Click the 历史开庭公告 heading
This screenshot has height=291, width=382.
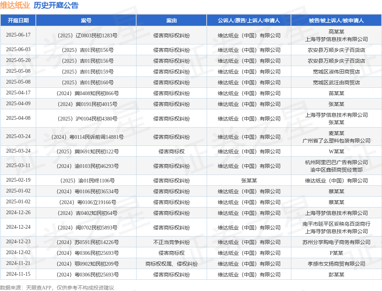click(56, 5)
